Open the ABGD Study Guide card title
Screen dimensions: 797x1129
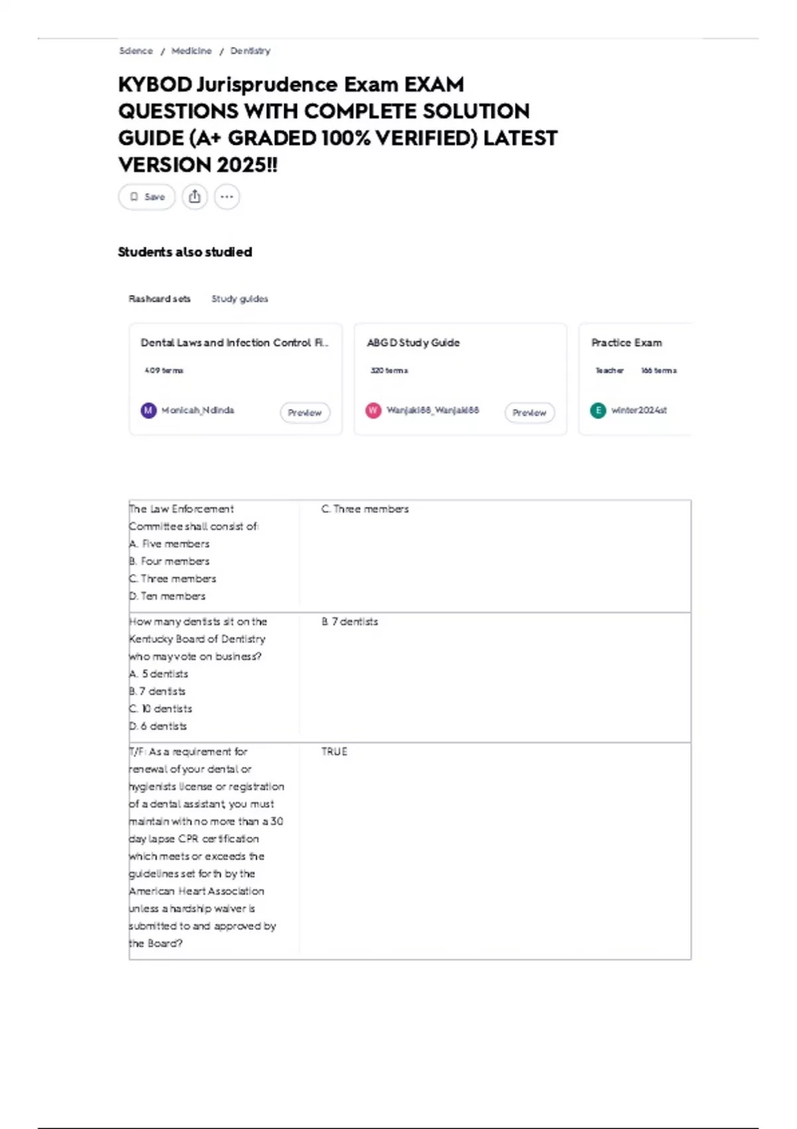(413, 343)
